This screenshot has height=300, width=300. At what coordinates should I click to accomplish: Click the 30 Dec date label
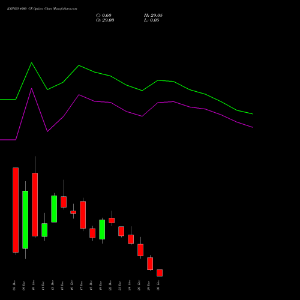pyautogui.click(x=158, y=286)
